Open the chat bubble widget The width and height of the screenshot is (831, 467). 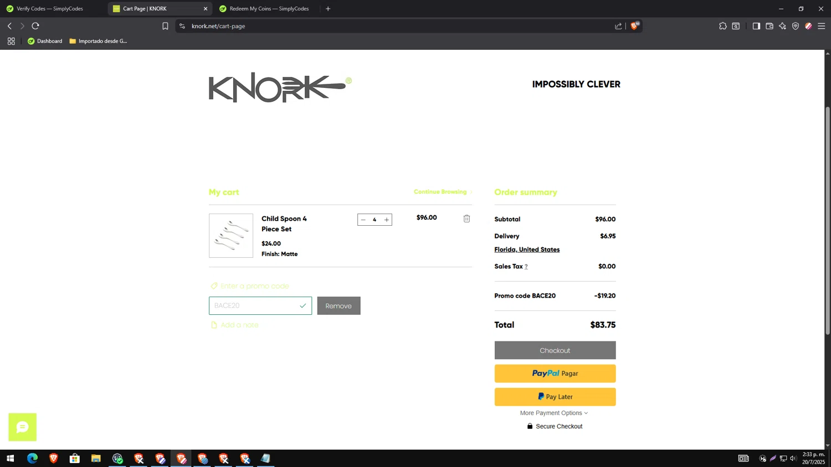(x=22, y=427)
